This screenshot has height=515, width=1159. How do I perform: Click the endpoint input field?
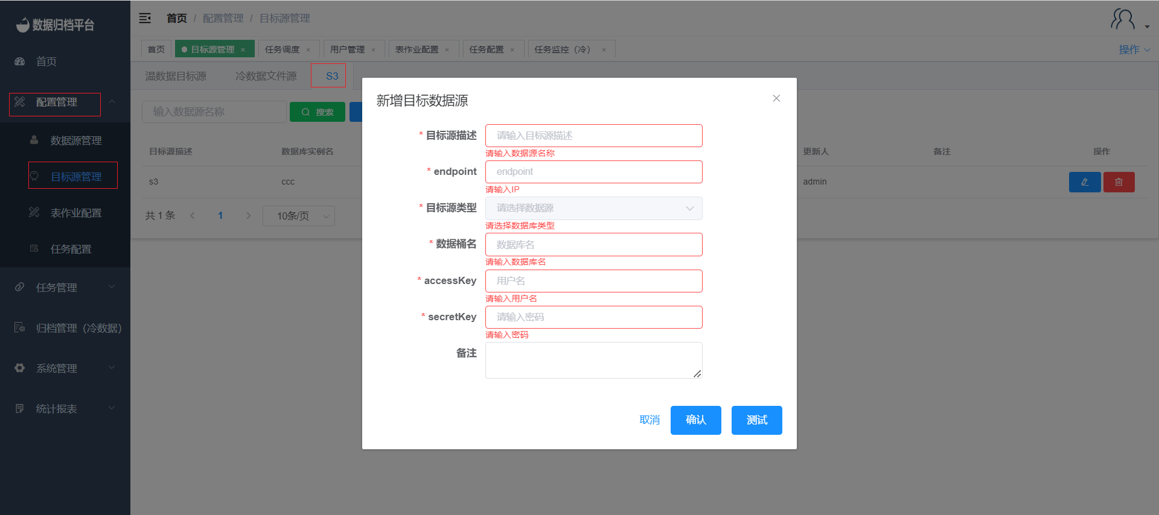pos(594,172)
